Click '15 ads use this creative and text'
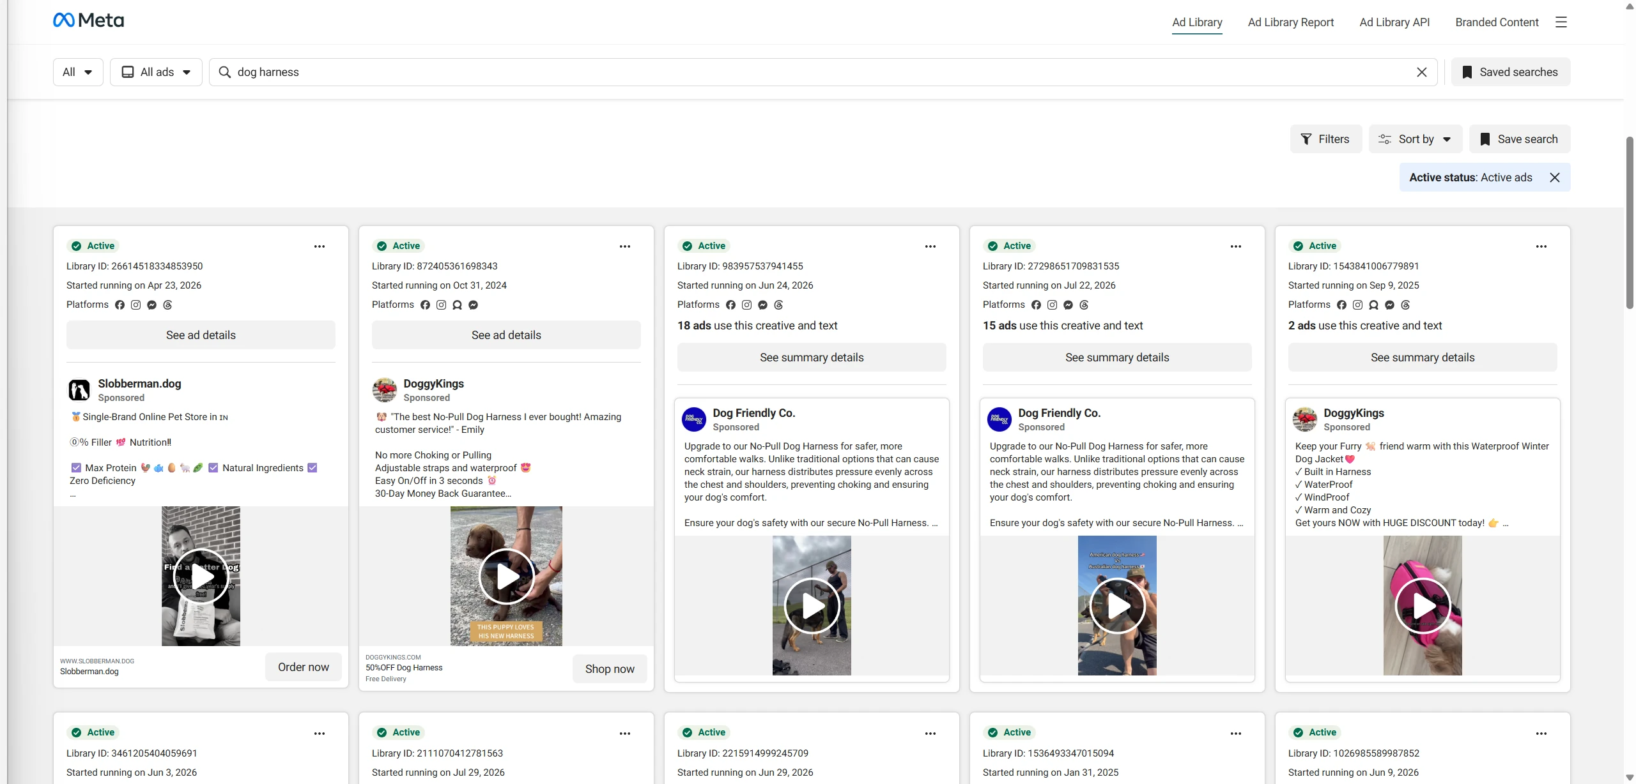The height and width of the screenshot is (784, 1636). (1063, 326)
